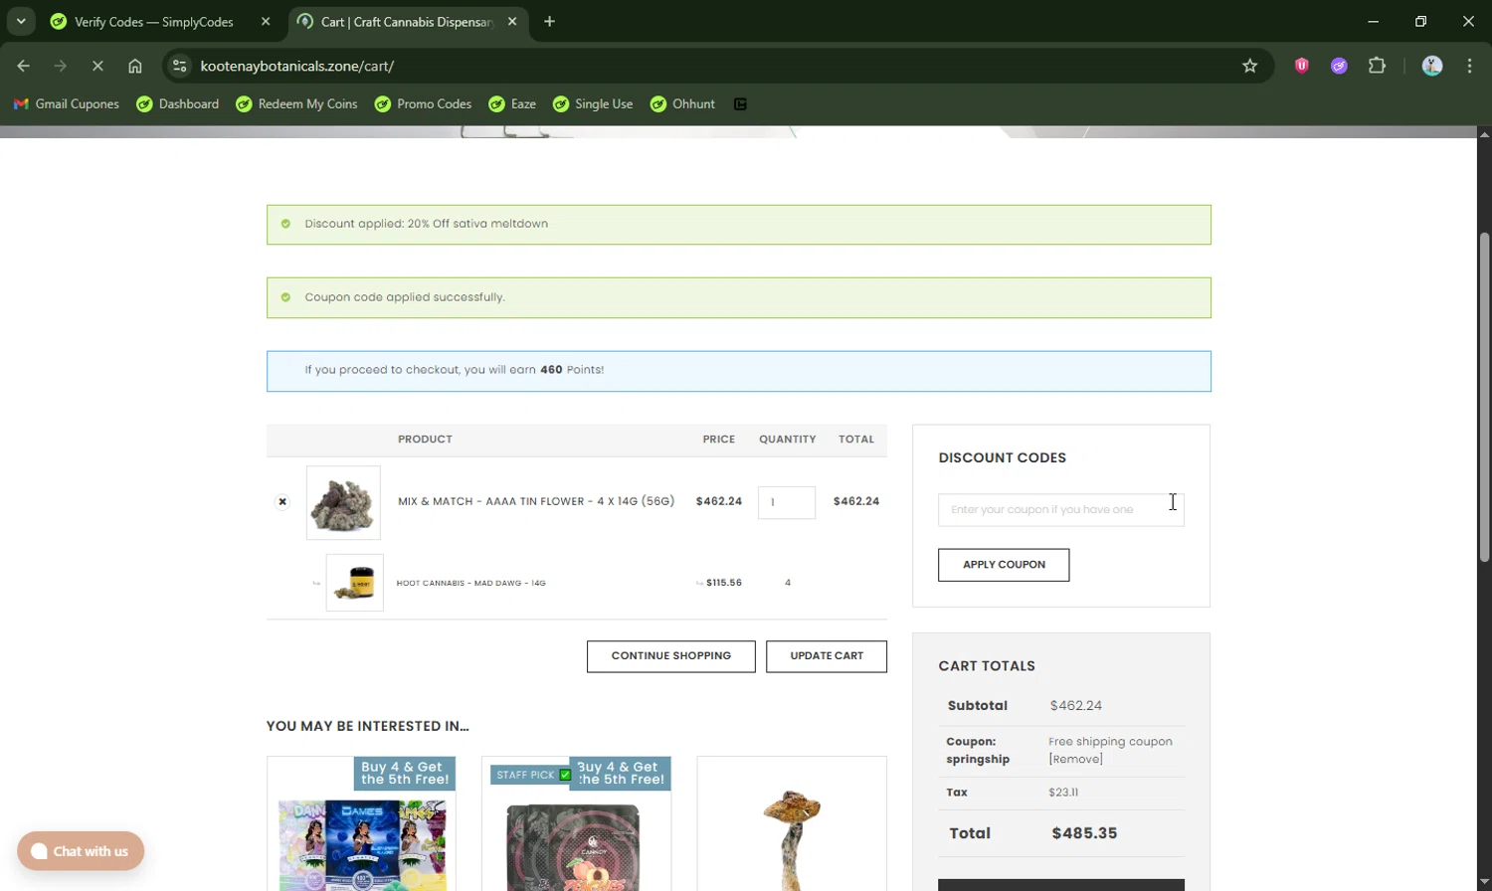Click the page vertical scrollbar thumb
This screenshot has height=891, width=1492.
1484,398
